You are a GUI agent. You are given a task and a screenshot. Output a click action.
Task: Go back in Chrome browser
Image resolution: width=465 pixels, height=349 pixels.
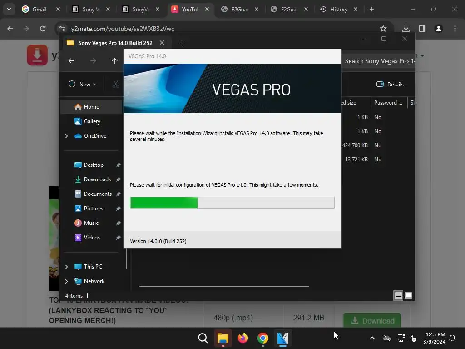tap(10, 29)
